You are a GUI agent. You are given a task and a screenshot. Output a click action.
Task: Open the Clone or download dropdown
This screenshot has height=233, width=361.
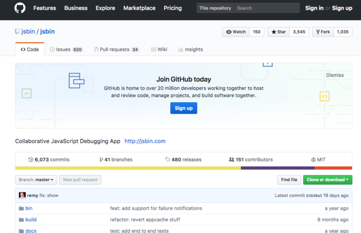tap(327, 180)
